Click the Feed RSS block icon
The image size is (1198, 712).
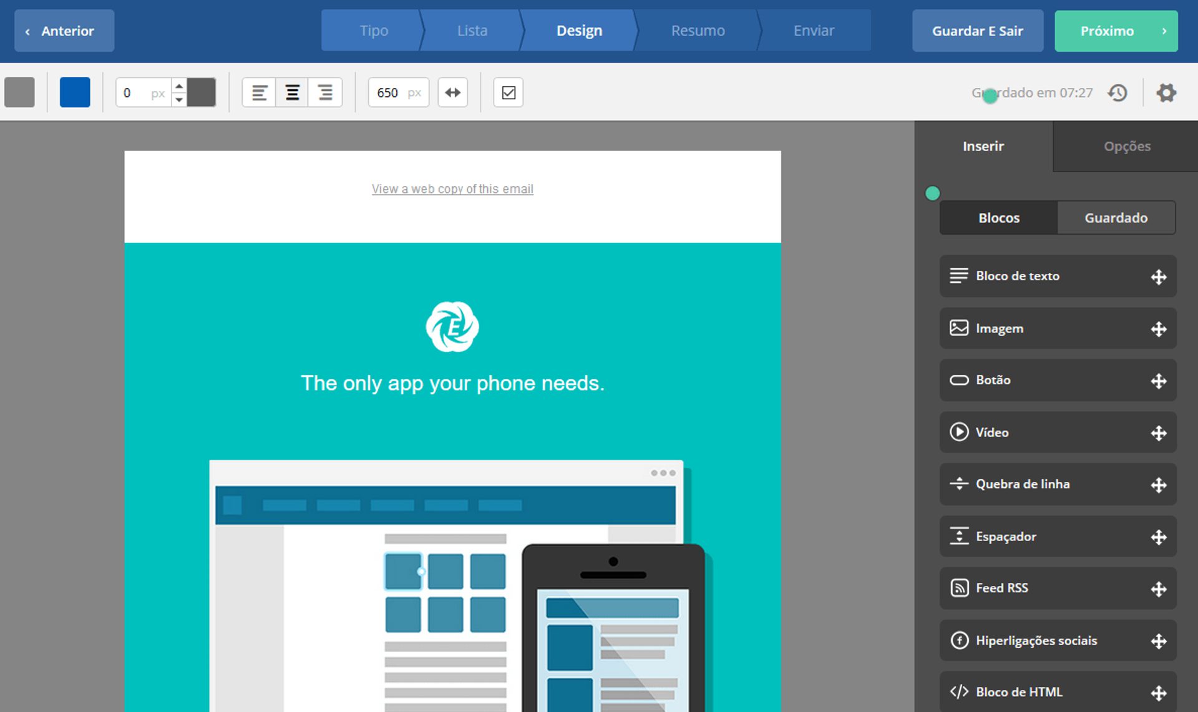tap(959, 588)
